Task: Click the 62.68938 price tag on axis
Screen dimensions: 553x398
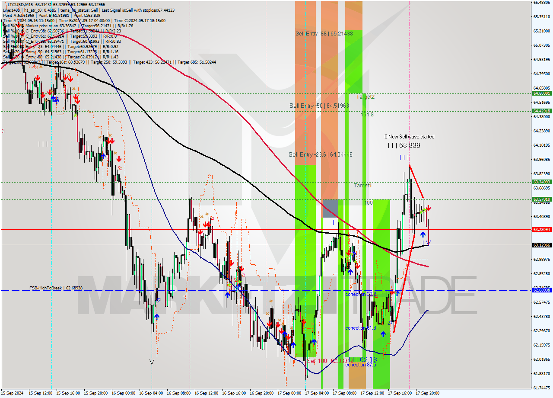Action: click(x=541, y=290)
